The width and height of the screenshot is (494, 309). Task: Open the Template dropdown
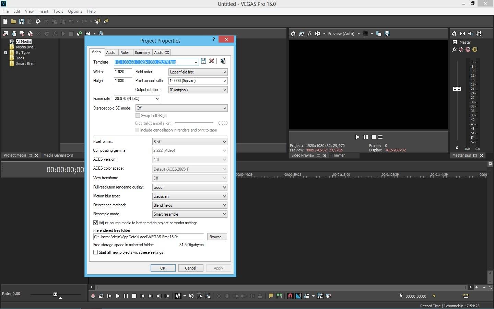196,62
